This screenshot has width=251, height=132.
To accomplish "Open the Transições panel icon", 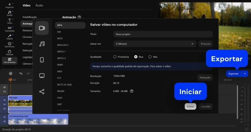I will 10,29.
